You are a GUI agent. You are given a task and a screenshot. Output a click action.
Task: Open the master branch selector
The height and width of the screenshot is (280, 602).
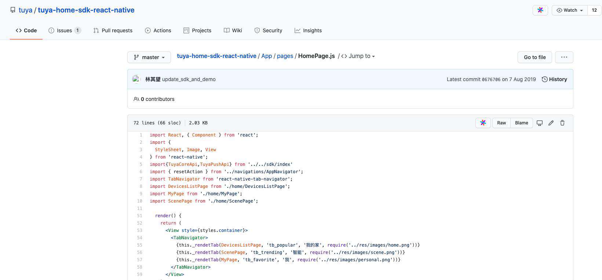(149, 57)
